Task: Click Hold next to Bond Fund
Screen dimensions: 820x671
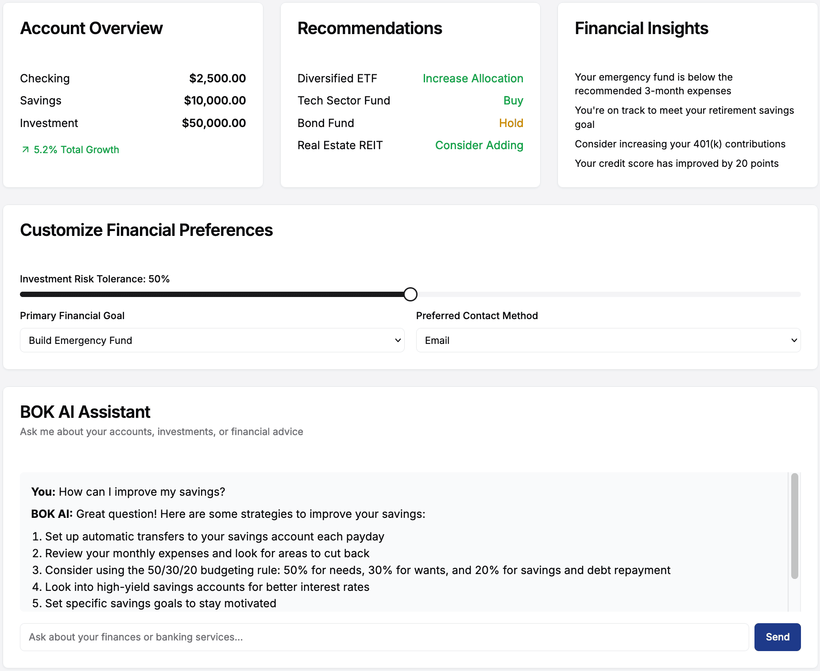Action: [x=511, y=123]
